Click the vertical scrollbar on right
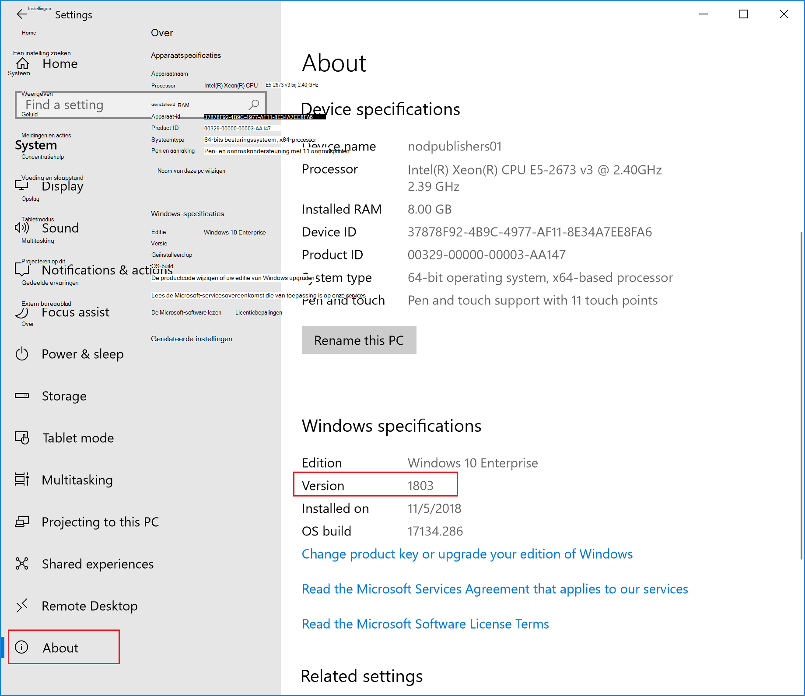Screen dimensions: 805x696 (x=801, y=396)
